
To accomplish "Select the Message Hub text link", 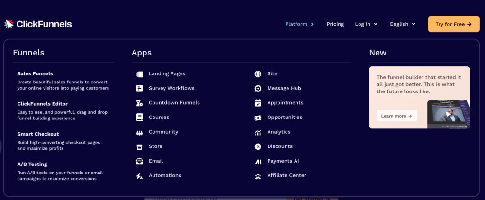I will (x=284, y=88).
